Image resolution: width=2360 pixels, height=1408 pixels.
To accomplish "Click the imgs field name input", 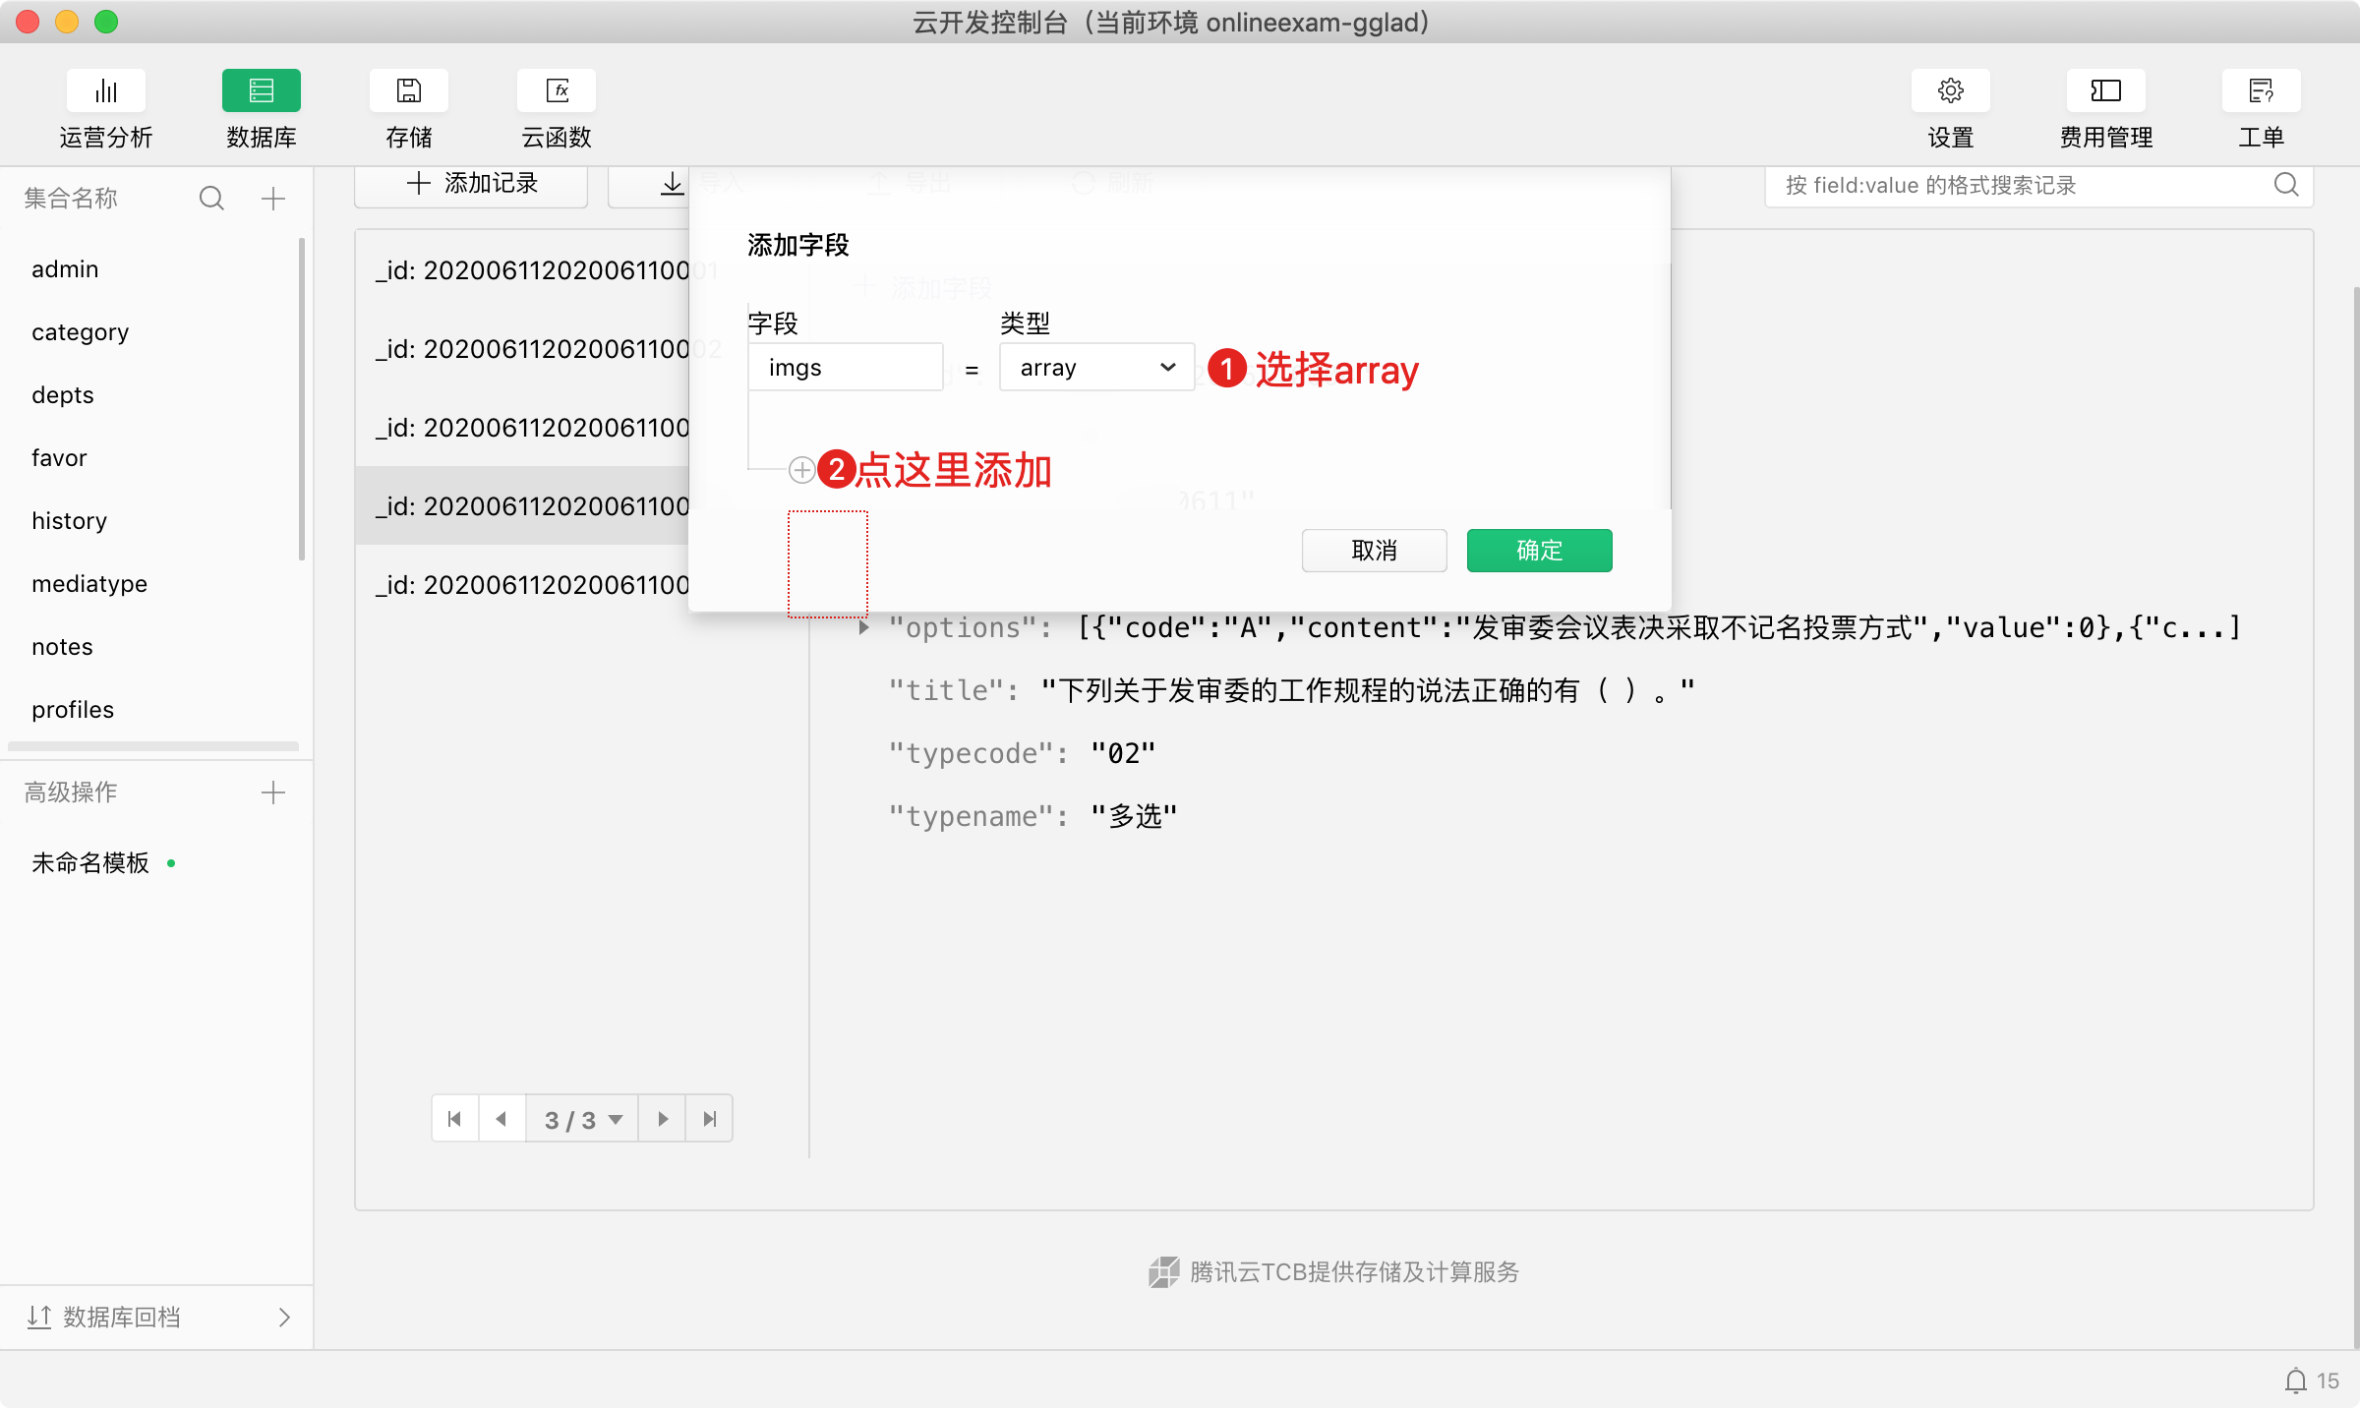I will coord(845,368).
